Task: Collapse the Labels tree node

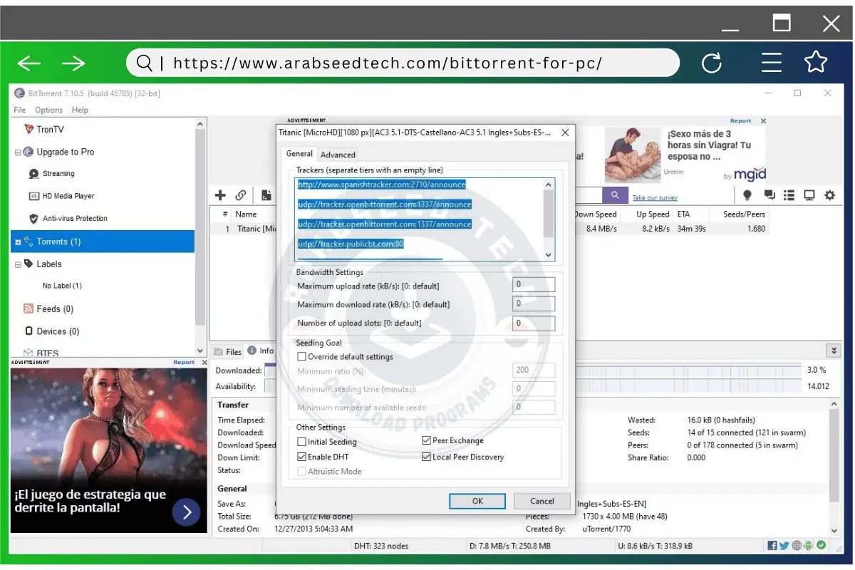Action: (x=18, y=264)
